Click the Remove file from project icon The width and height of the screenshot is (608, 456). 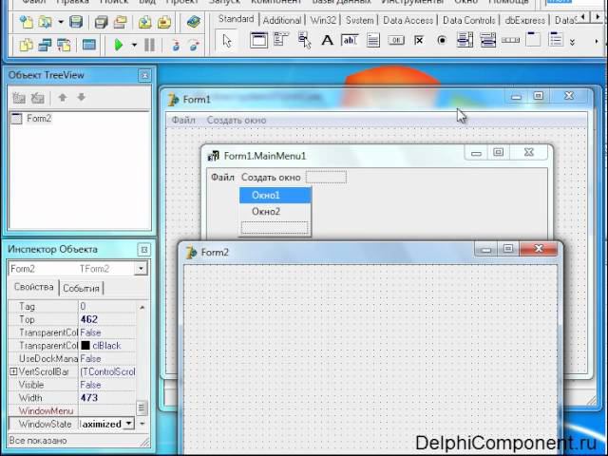pos(164,22)
